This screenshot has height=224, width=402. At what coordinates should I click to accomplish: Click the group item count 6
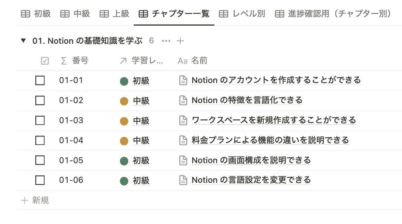click(x=152, y=41)
